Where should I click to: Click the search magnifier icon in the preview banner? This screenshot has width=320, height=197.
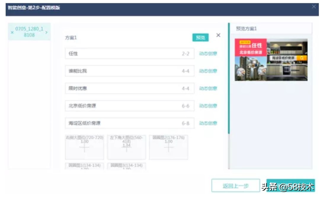[302, 58]
